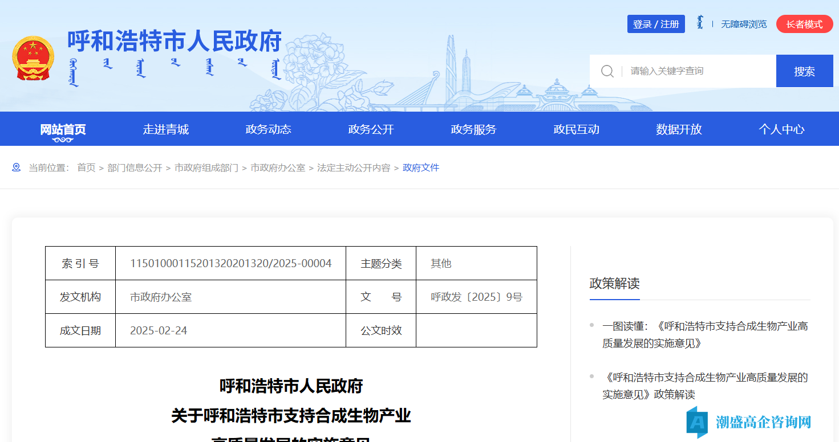Image resolution: width=839 pixels, height=442 pixels.
Task: Click the 潮盛高企咨询网 watermark logo
Action: (749, 422)
